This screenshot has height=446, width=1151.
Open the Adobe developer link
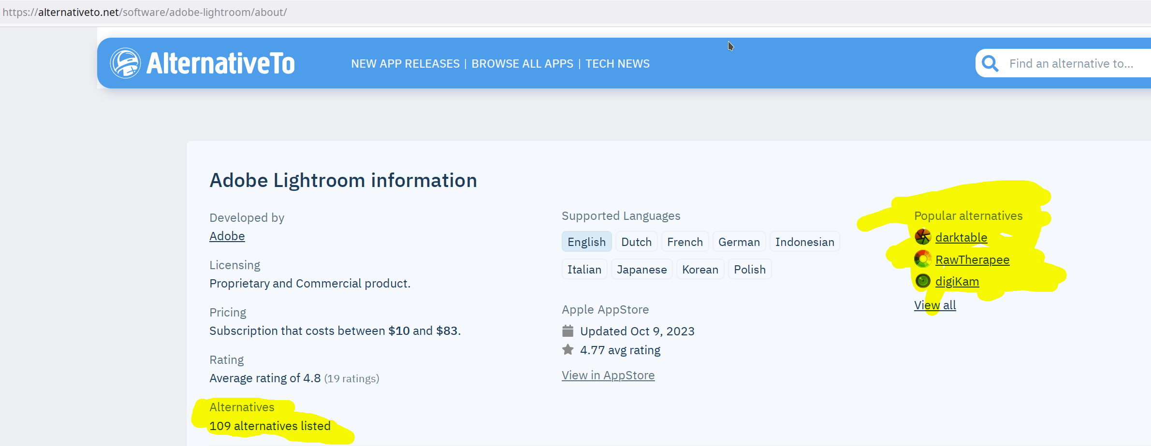tap(227, 236)
